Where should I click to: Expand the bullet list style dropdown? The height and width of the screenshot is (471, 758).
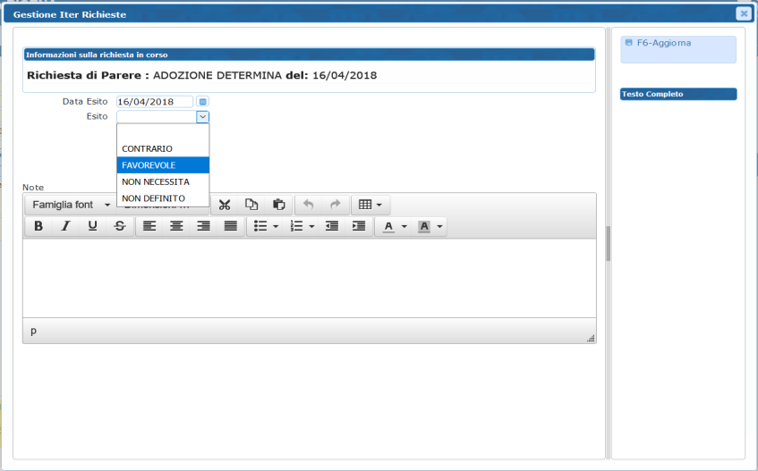point(276,227)
